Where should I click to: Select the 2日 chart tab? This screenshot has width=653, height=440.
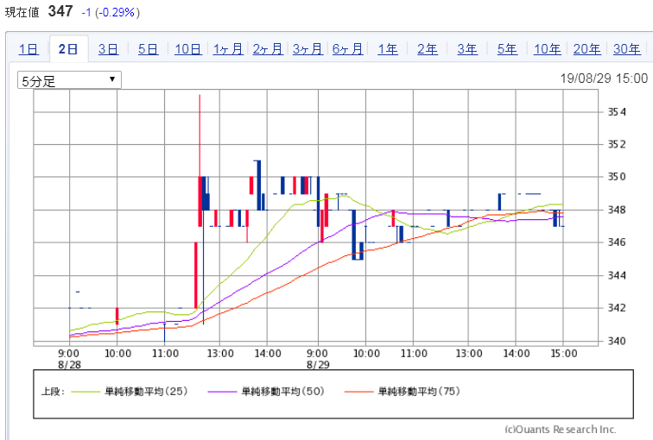(68, 49)
